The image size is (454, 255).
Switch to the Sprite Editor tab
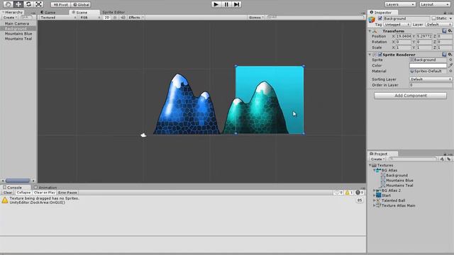click(113, 13)
